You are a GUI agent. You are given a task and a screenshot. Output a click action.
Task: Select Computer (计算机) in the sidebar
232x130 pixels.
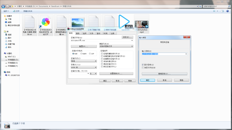click(x=8, y=53)
